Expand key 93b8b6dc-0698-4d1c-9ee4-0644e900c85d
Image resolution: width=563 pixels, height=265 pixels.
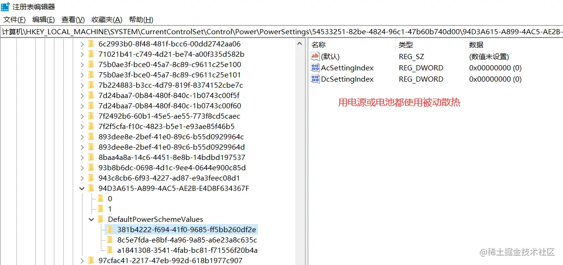point(82,167)
